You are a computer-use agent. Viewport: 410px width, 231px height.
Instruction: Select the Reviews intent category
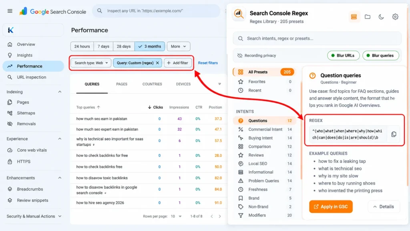264,155
